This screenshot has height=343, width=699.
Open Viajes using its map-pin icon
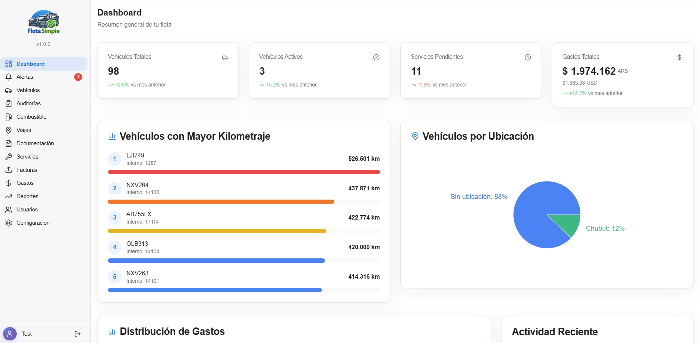[x=9, y=130]
